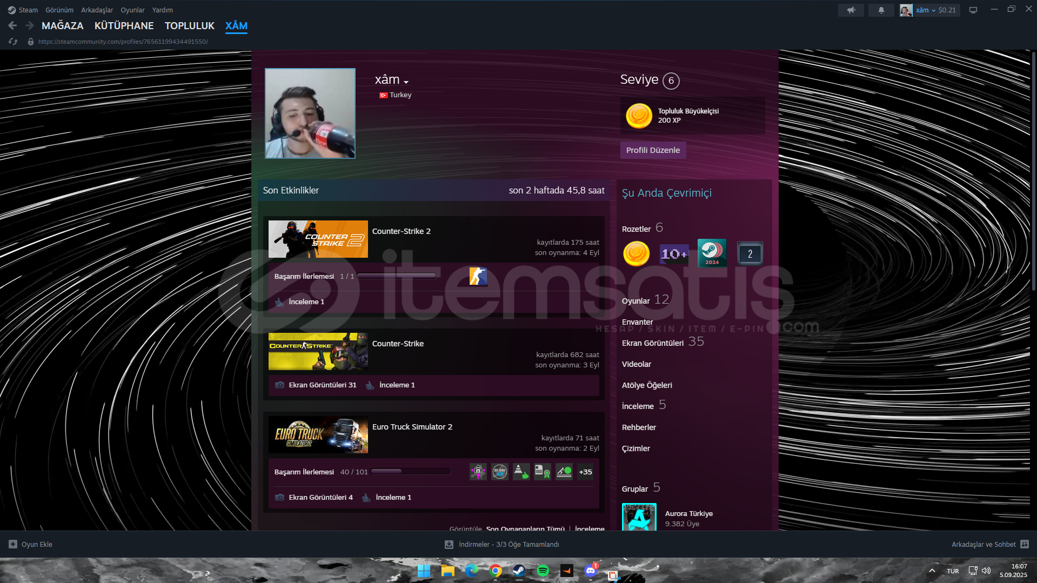Click the browser back arrow
This screenshot has width=1037, height=583.
[x=12, y=25]
